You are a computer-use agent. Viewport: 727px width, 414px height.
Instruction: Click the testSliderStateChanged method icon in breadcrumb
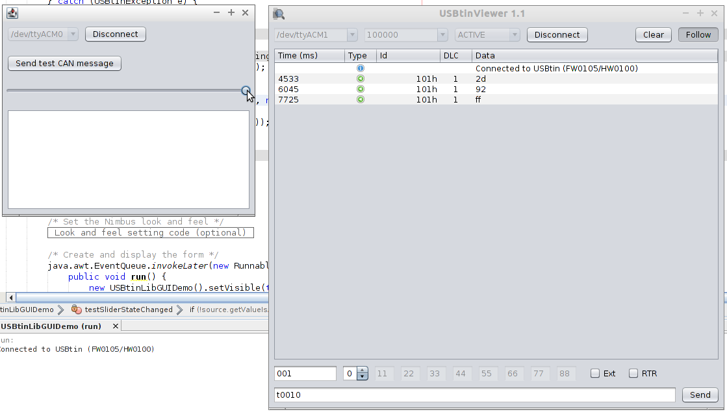coord(77,310)
